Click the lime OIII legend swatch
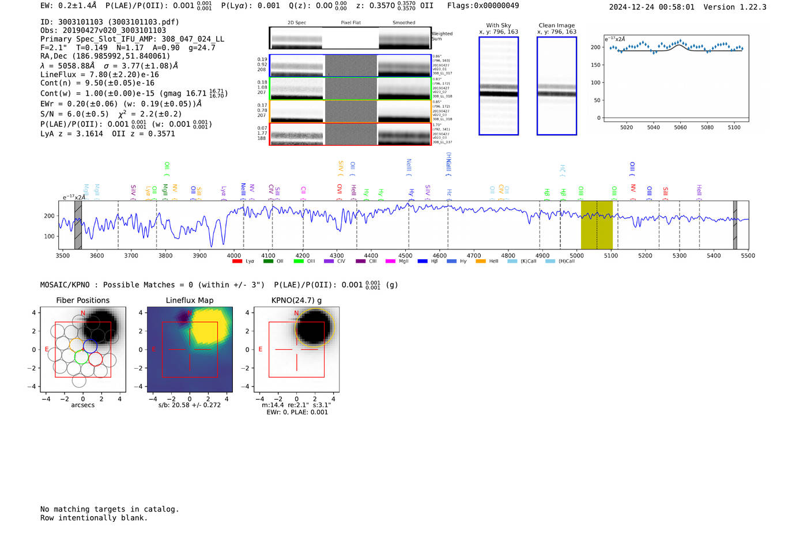 tap(299, 262)
